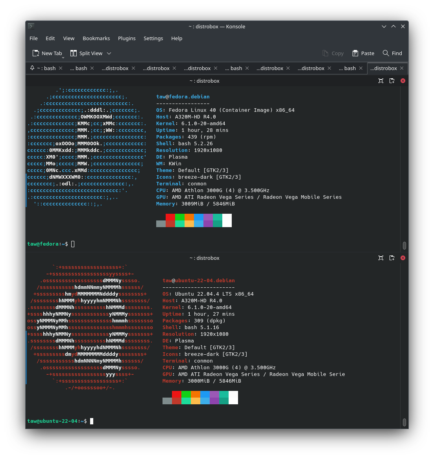Open the Edit menu
The height and width of the screenshot is (459, 434).
click(50, 38)
